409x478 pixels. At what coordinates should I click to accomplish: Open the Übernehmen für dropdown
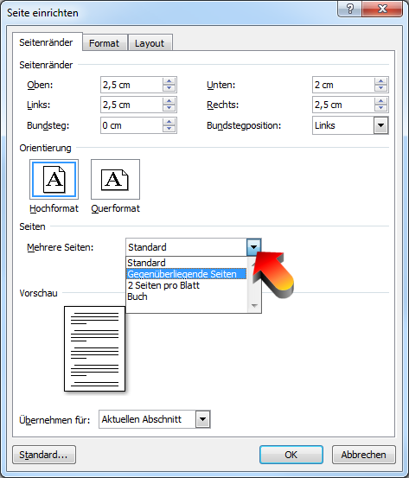tap(203, 419)
